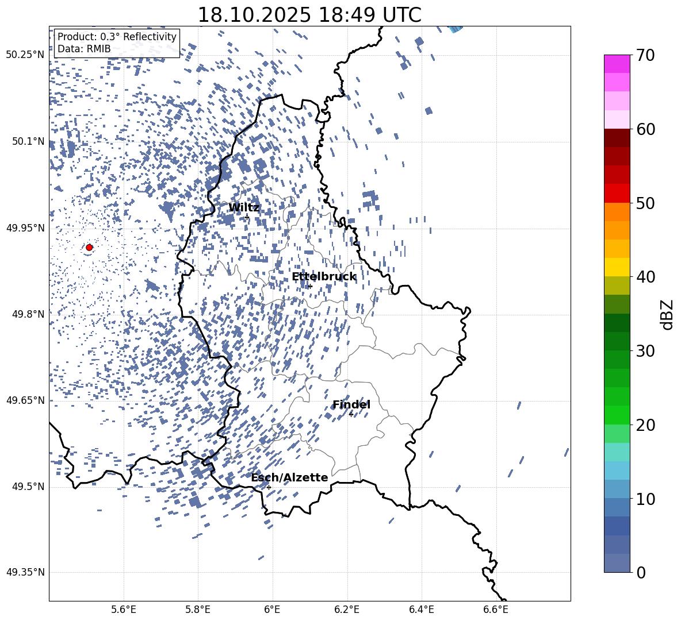Click the Esch/Alzette station cross marker

(269, 487)
